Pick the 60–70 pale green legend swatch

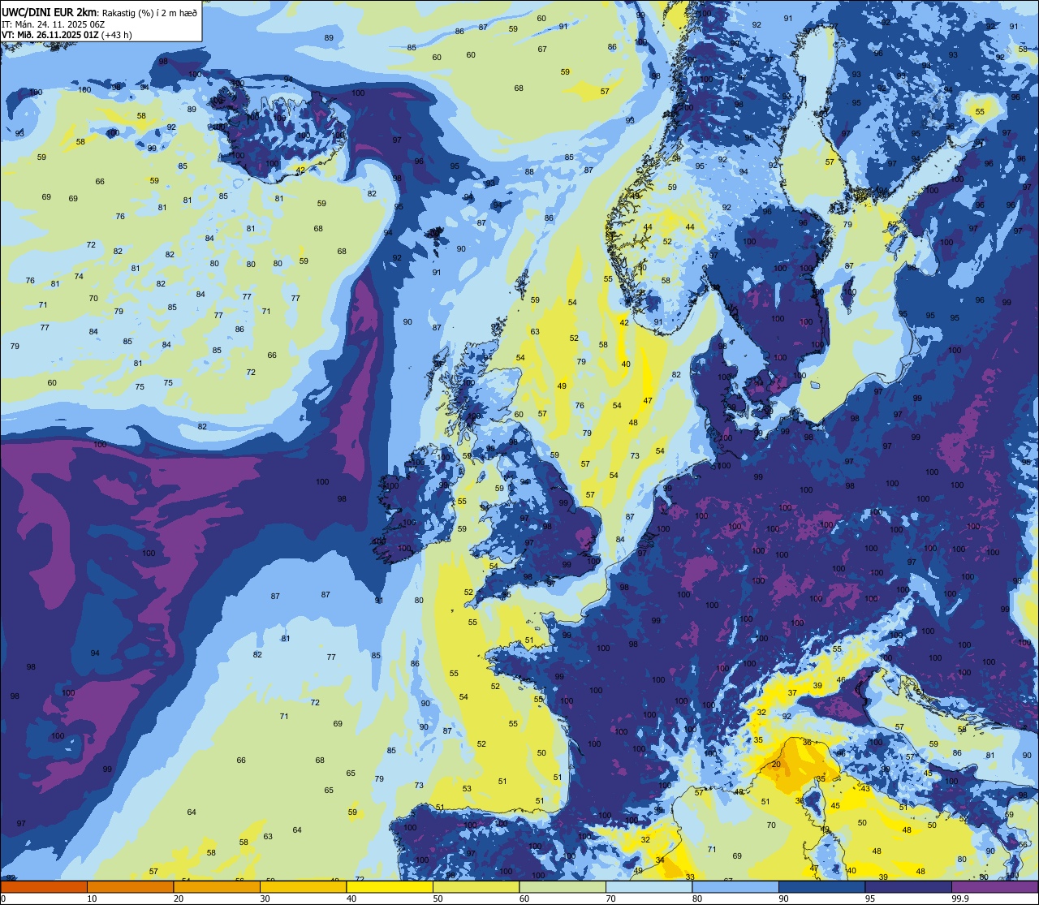click(563, 886)
